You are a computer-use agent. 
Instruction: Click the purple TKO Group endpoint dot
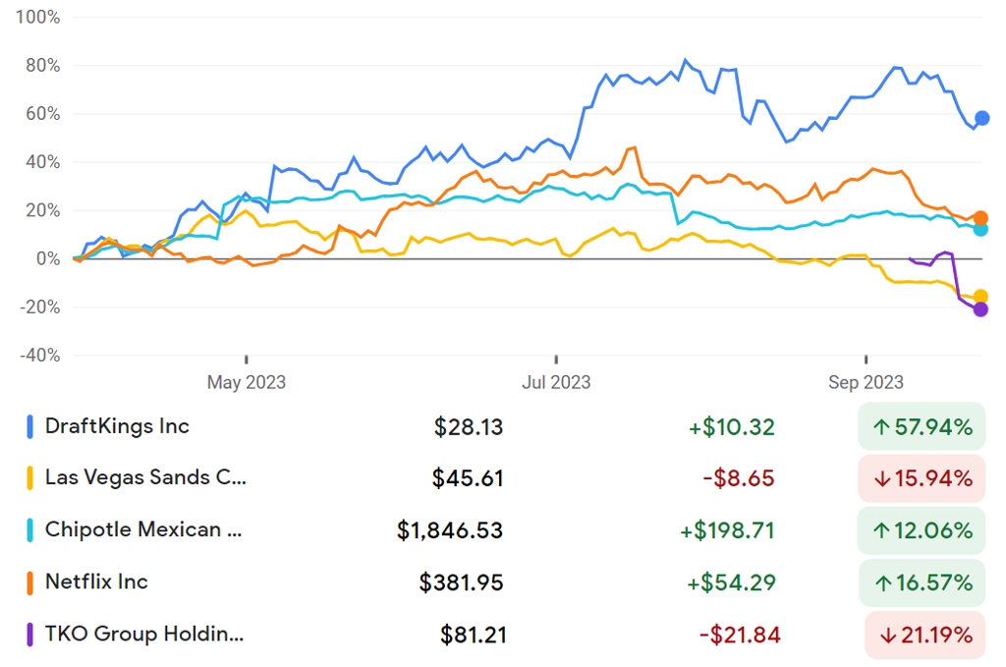pyautogui.click(x=980, y=309)
